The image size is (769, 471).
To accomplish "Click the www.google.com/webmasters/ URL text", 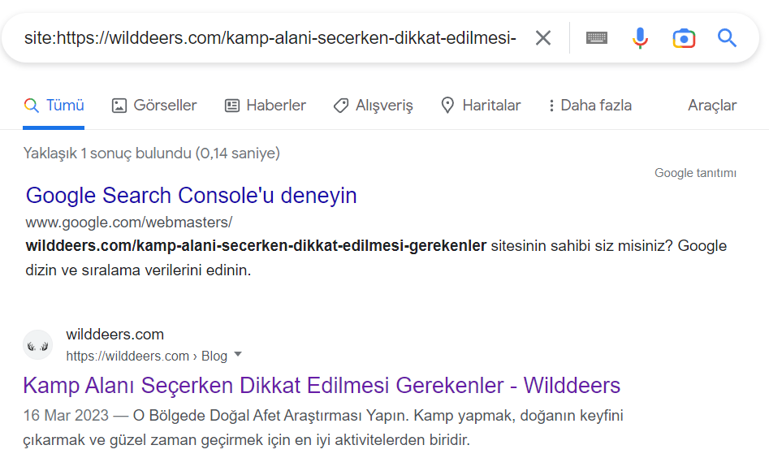I will coord(129,223).
